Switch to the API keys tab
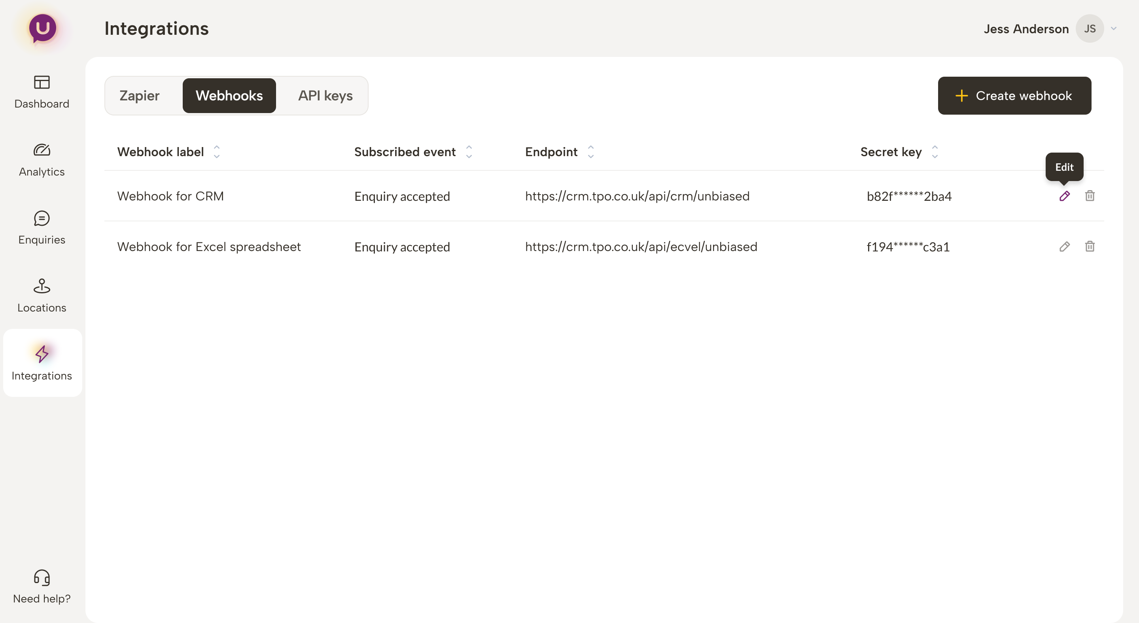Image resolution: width=1139 pixels, height=623 pixels. pos(325,95)
